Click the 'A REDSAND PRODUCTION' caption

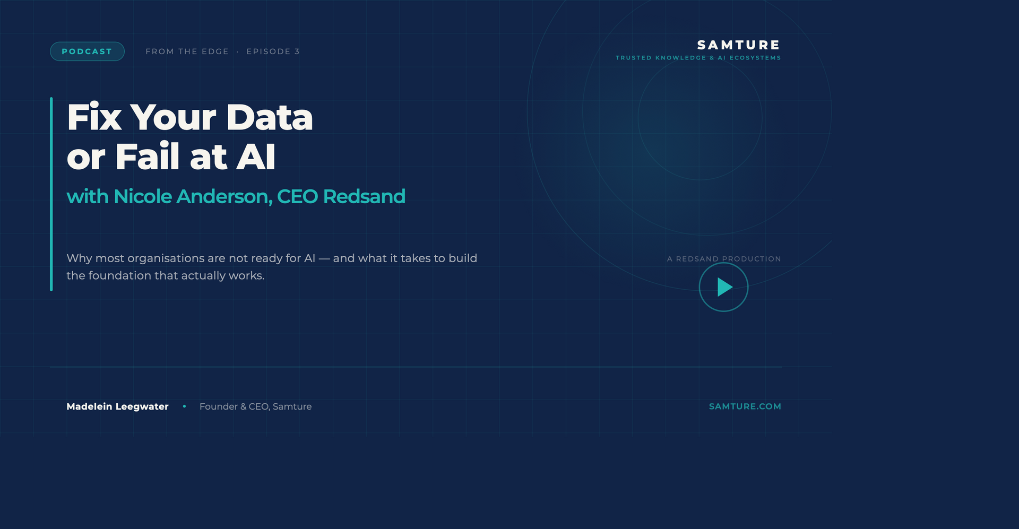[x=724, y=259]
